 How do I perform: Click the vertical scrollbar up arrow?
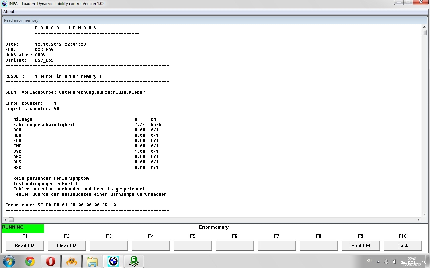(424, 27)
